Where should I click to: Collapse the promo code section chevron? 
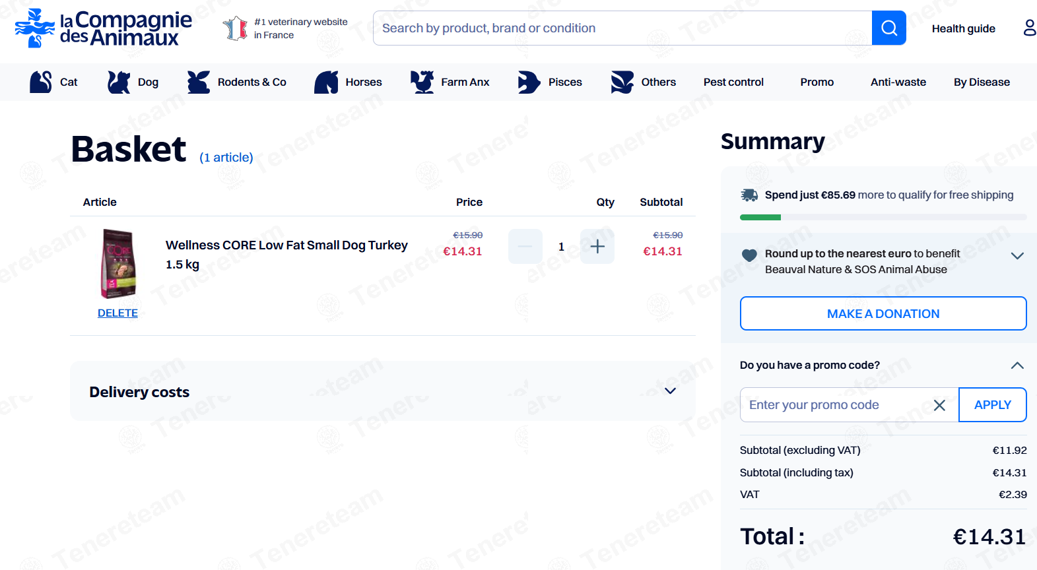(1017, 365)
